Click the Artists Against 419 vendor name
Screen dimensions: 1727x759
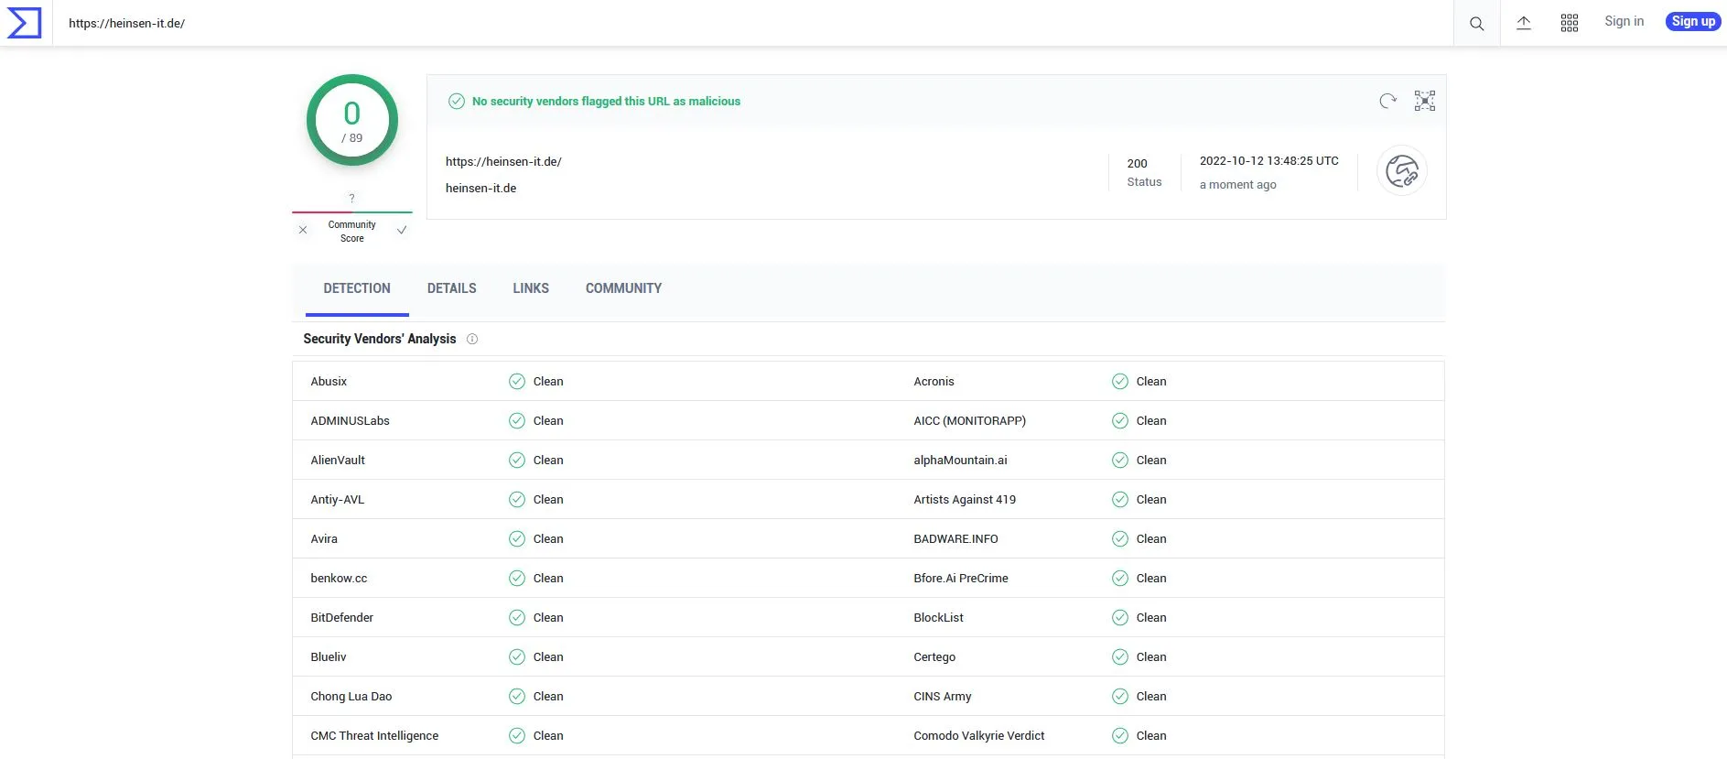pyautogui.click(x=965, y=500)
